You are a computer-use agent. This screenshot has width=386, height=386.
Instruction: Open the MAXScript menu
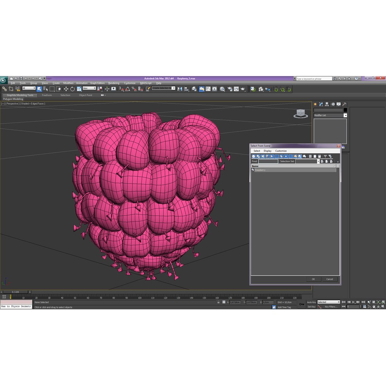146,83
